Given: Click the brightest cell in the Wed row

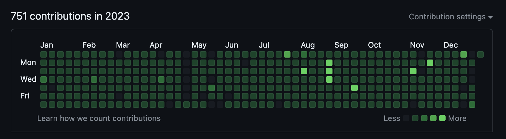Looking at the screenshot, I should 329,79.
